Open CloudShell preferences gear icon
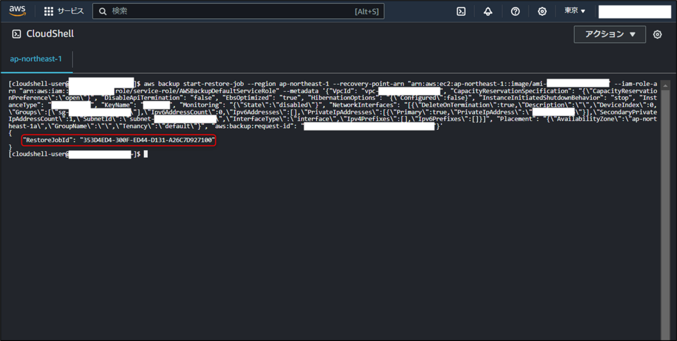This screenshot has height=341, width=677. coord(657,34)
